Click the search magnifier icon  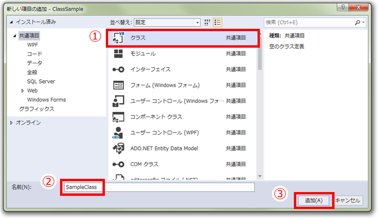pos(358,22)
